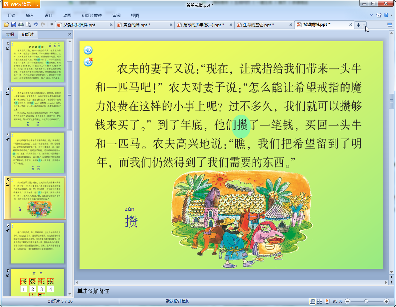Switch to normal view in the status bar
Image resolution: width=396 pixels, height=307 pixels.
tap(312, 301)
